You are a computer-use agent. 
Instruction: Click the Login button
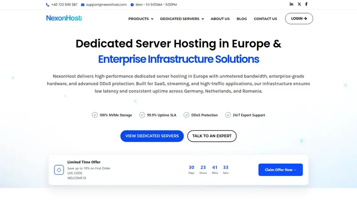tap(299, 18)
